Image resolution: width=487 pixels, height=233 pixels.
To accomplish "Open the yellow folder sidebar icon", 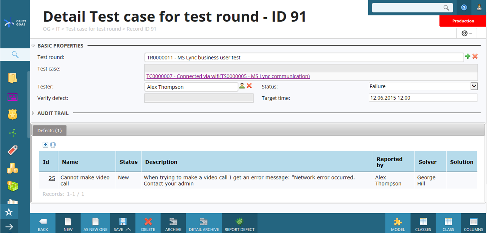I will point(13,78).
